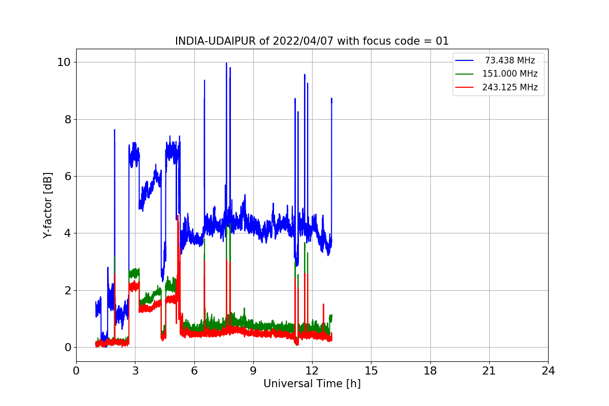Click x-axis tick label 18
The height and width of the screenshot is (406, 609).
[430, 371]
